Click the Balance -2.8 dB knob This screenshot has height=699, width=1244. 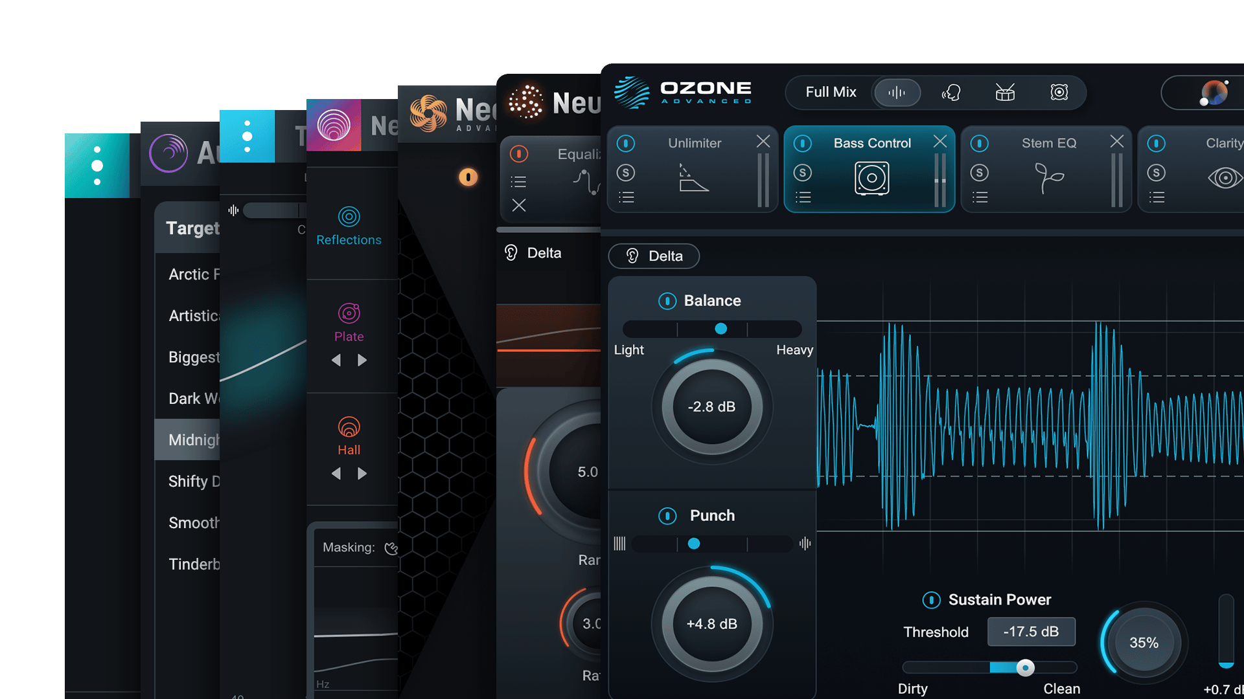[x=711, y=407]
